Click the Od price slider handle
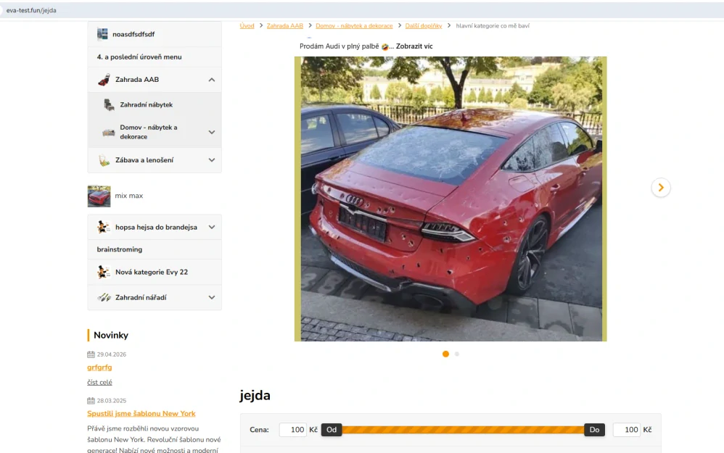 tap(332, 430)
